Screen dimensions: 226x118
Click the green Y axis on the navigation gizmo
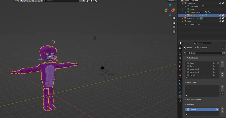(x=174, y=9)
